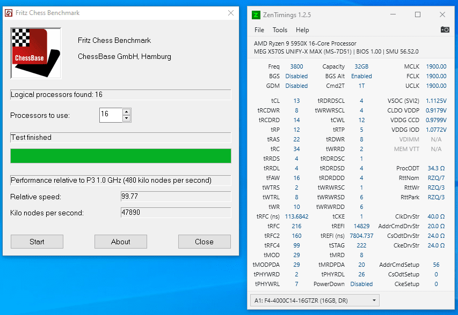458x315 pixels.
Task: Open the Help menu in ZenTimings
Action: [302, 30]
